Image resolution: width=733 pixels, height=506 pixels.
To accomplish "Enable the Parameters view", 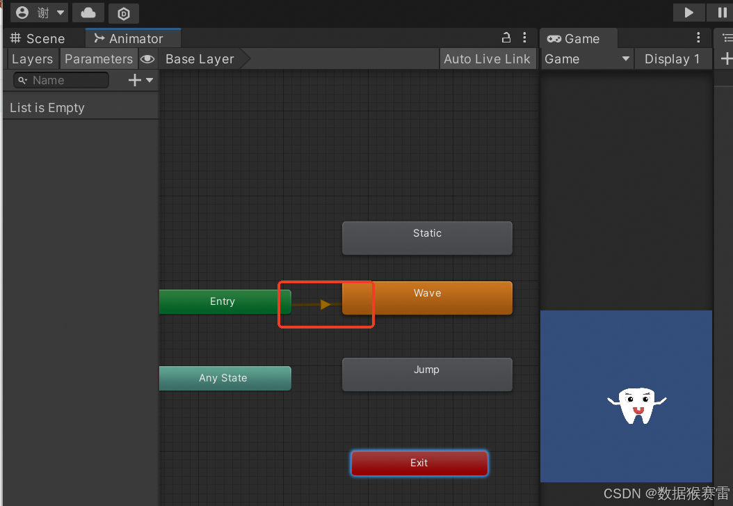I will click(98, 58).
